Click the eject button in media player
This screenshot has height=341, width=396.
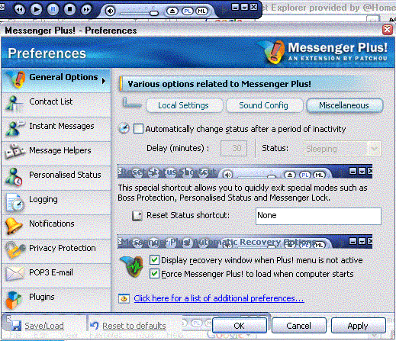(x=172, y=11)
